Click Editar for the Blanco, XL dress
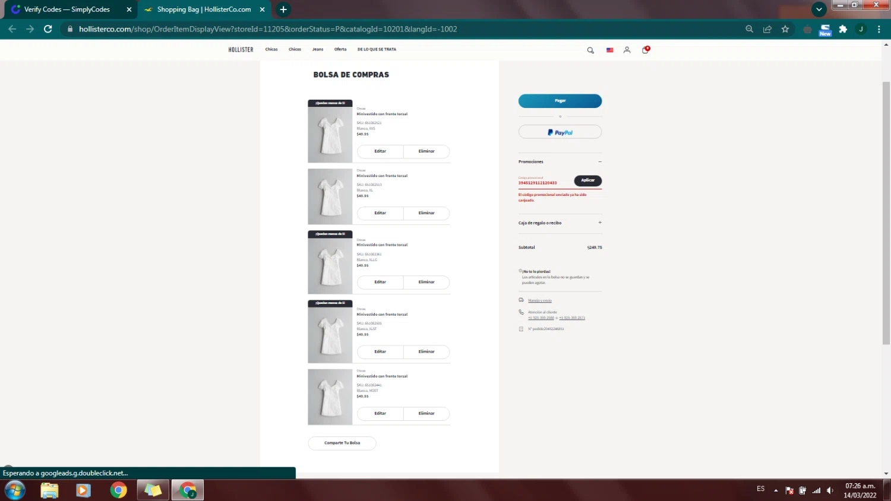 click(x=380, y=213)
